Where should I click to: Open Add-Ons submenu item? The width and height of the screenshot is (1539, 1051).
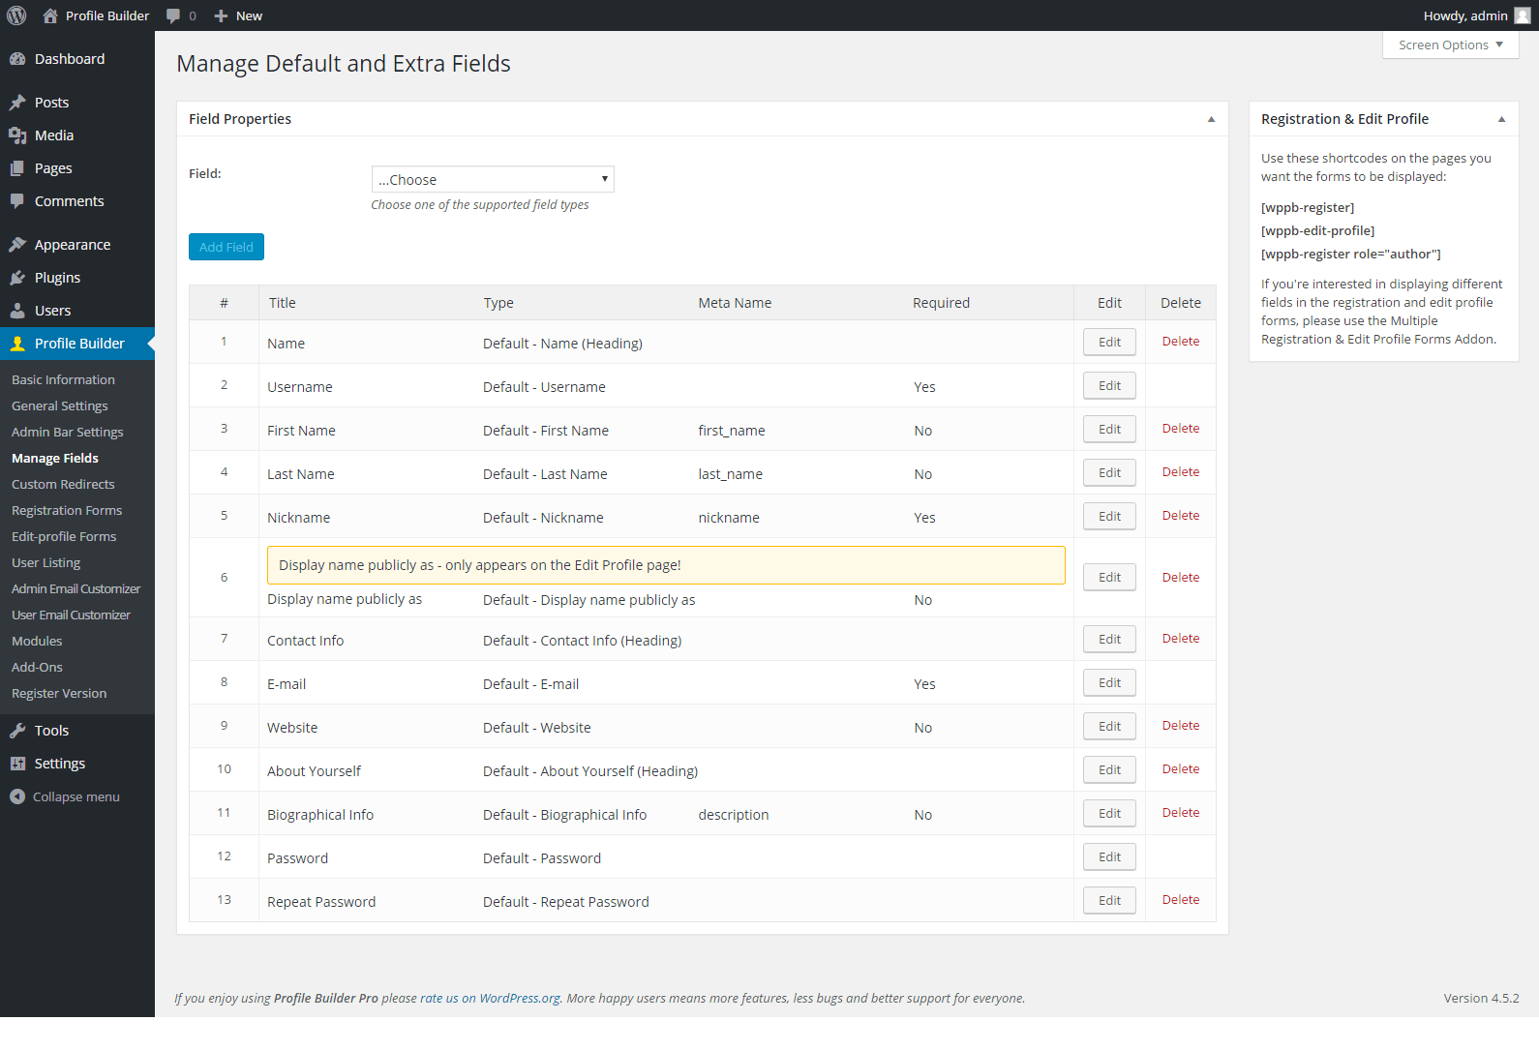[x=37, y=667]
